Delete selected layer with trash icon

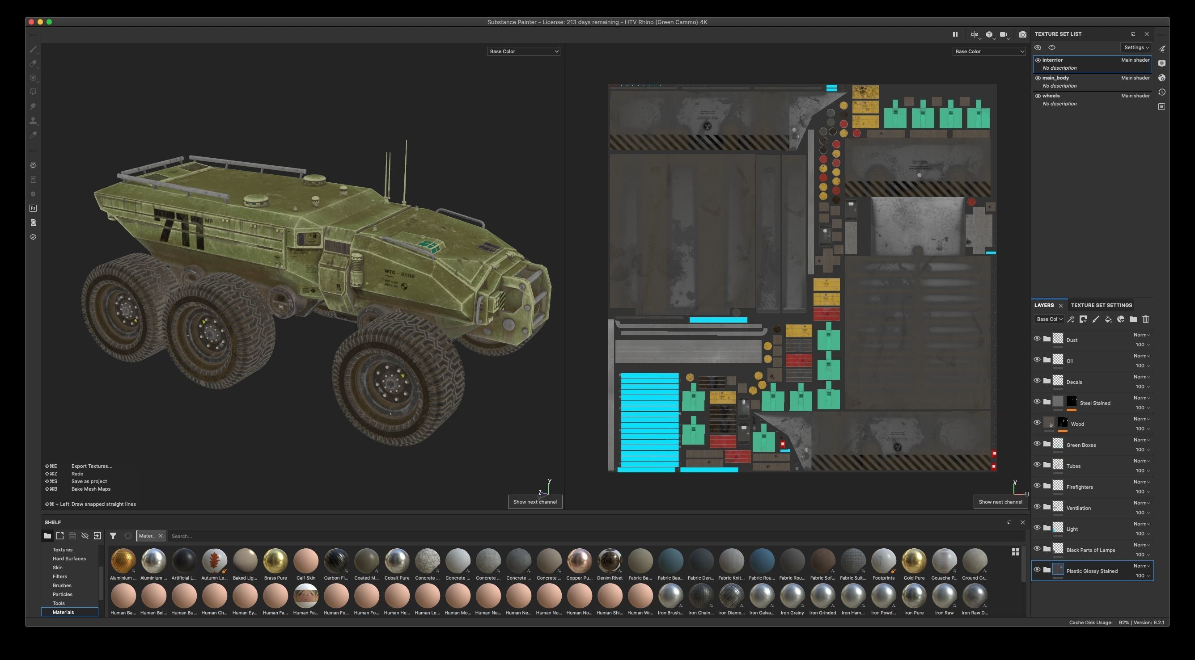[x=1146, y=319]
